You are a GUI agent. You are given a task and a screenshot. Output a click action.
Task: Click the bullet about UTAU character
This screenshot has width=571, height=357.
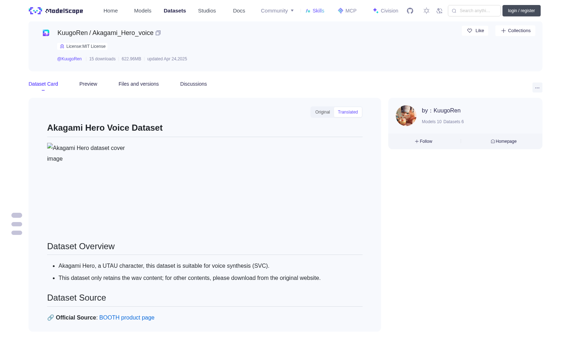click(164, 266)
